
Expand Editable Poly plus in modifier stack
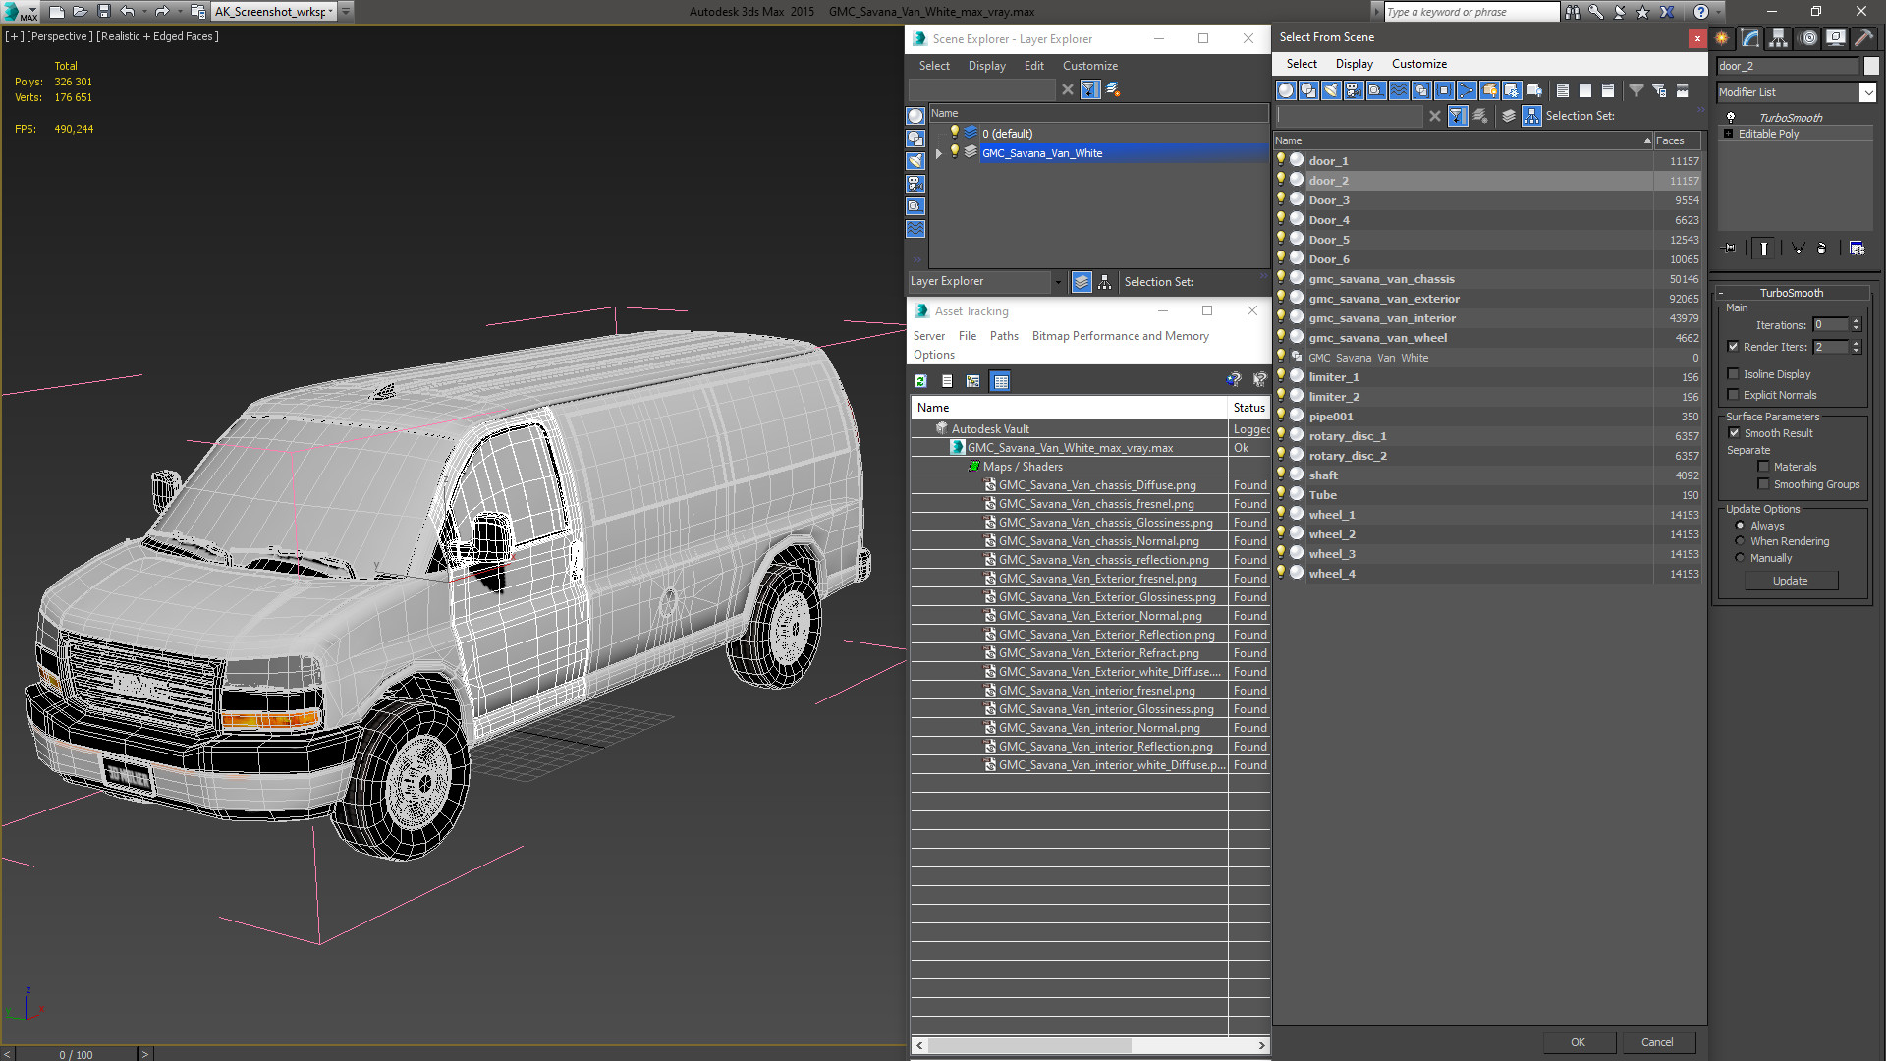[x=1729, y=134]
